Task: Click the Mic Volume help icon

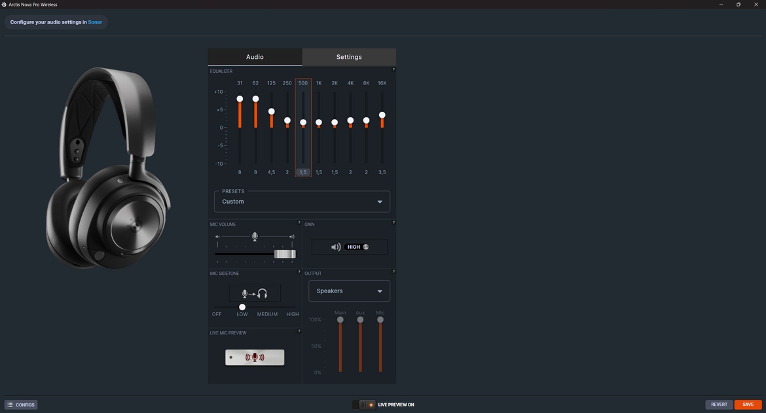Action: pos(299,223)
